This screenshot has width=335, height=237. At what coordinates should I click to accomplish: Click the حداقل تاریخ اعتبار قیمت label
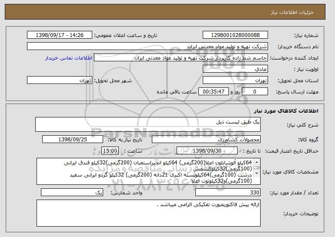point(292,151)
